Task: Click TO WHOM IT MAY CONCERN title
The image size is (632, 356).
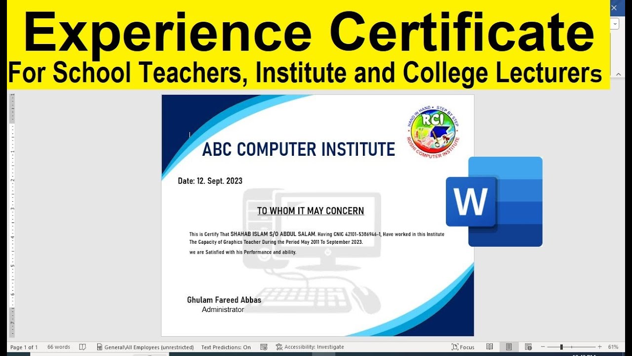Action: point(311,211)
